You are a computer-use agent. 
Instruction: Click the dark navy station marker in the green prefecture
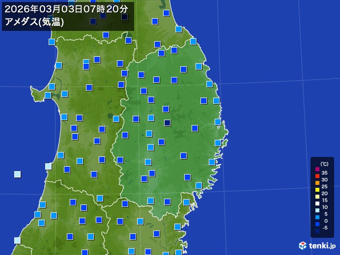167,123
